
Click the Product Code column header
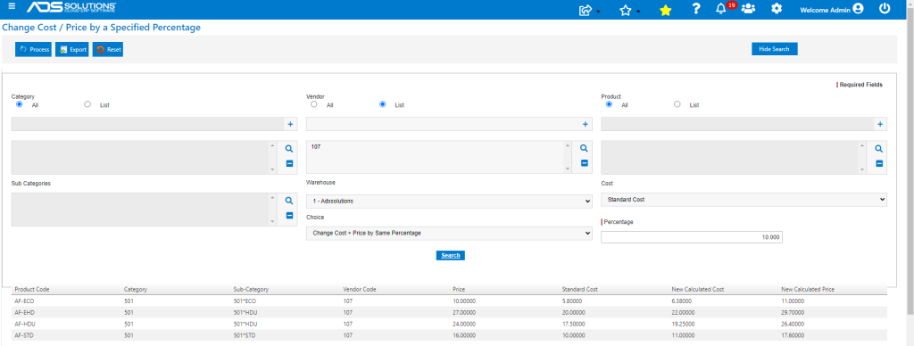pyautogui.click(x=31, y=289)
